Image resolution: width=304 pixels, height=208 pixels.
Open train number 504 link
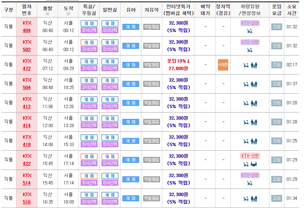[x=26, y=88]
